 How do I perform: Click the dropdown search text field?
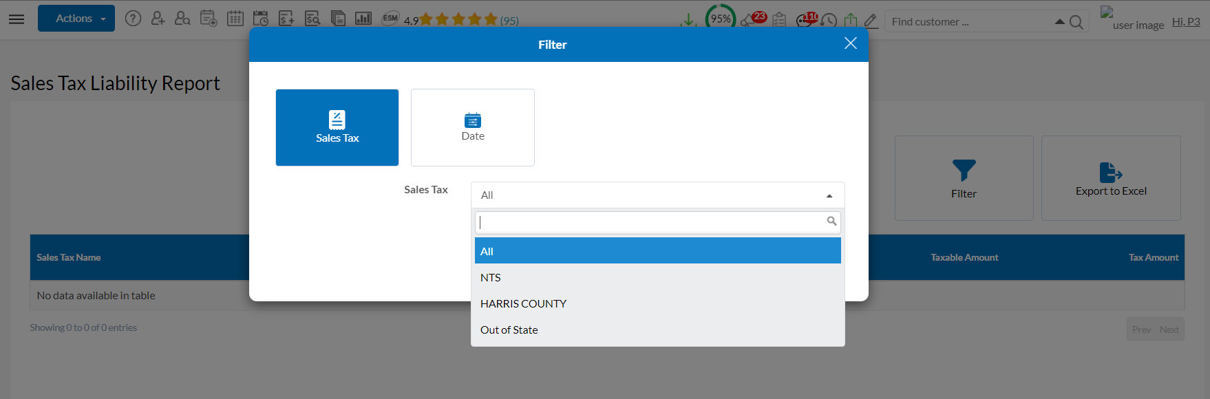click(650, 222)
